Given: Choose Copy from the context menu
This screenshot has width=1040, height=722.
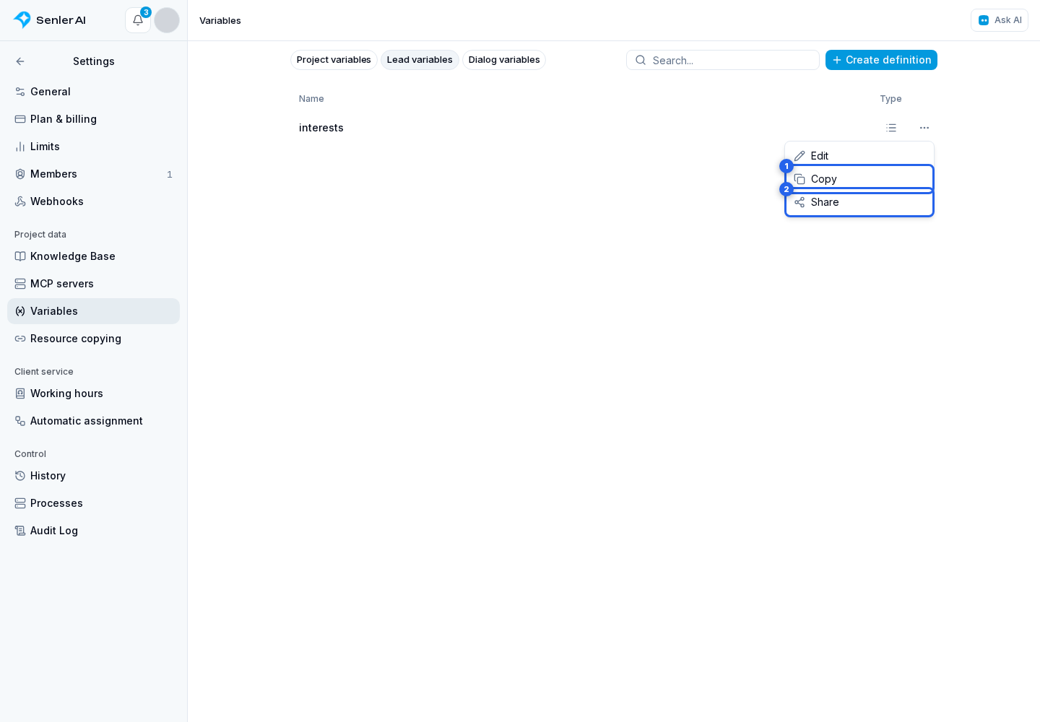Looking at the screenshot, I should point(859,179).
